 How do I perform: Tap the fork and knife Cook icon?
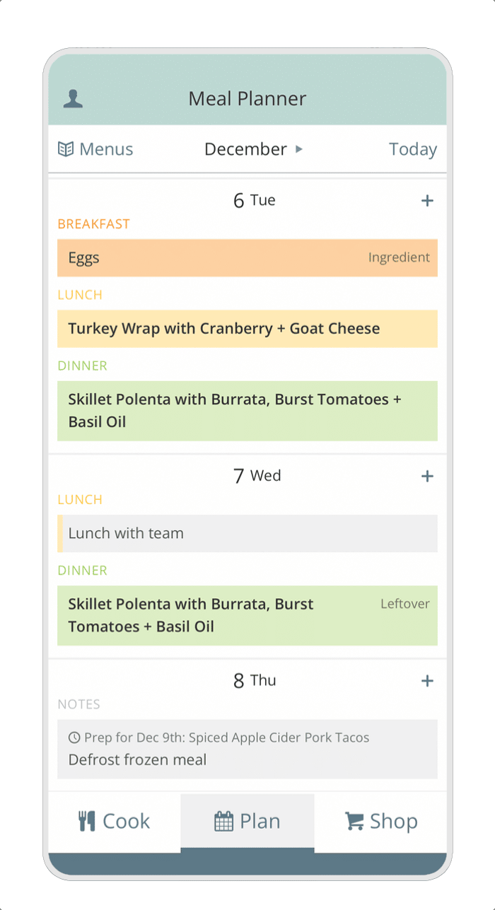coord(87,821)
